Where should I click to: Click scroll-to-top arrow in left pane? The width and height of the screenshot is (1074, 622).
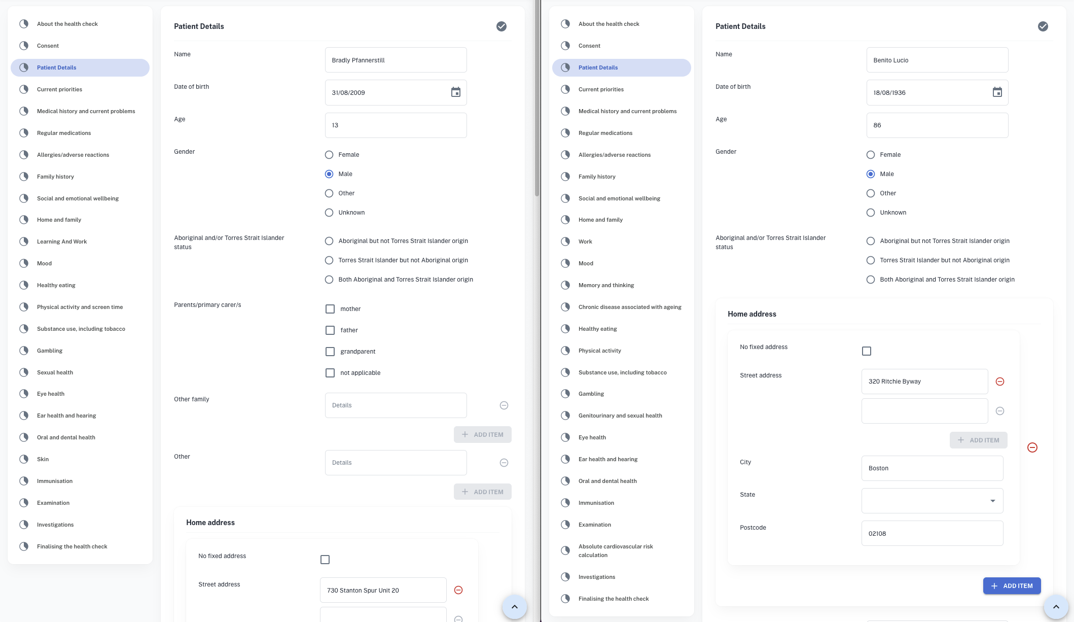click(515, 607)
